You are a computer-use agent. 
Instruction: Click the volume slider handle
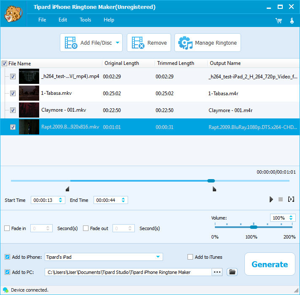point(253,227)
